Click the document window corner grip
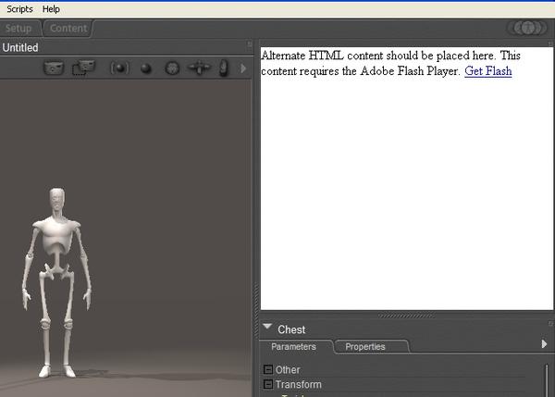555x397 pixels. coord(250,43)
